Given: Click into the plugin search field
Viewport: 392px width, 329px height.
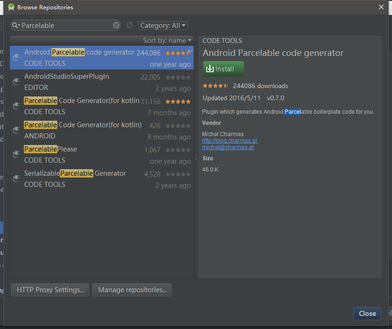Looking at the screenshot, I should [65, 26].
